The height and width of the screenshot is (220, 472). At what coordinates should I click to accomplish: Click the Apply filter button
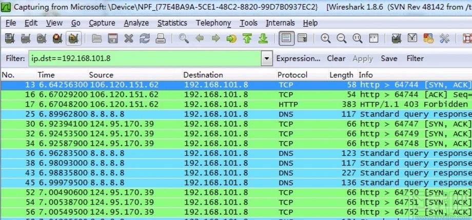tap(363, 58)
